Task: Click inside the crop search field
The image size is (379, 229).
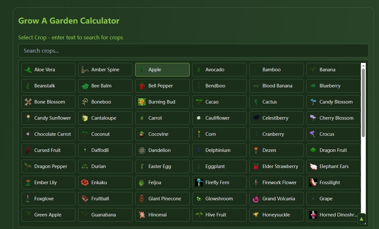Action: pyautogui.click(x=193, y=50)
